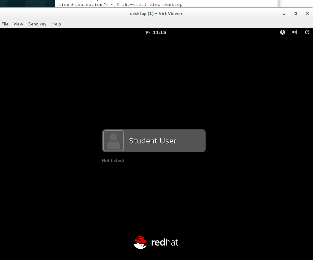Click the clock showing Fri 11:15
This screenshot has height=260, width=313.
tap(156, 32)
